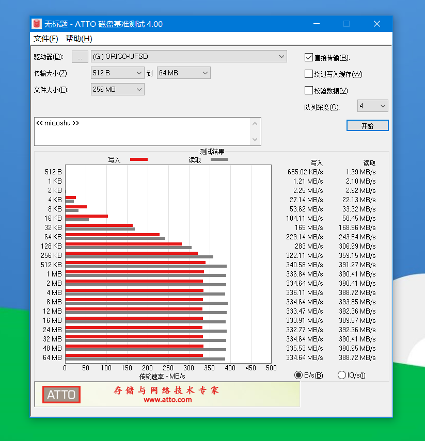Click the 驱动器 label

pos(49,57)
